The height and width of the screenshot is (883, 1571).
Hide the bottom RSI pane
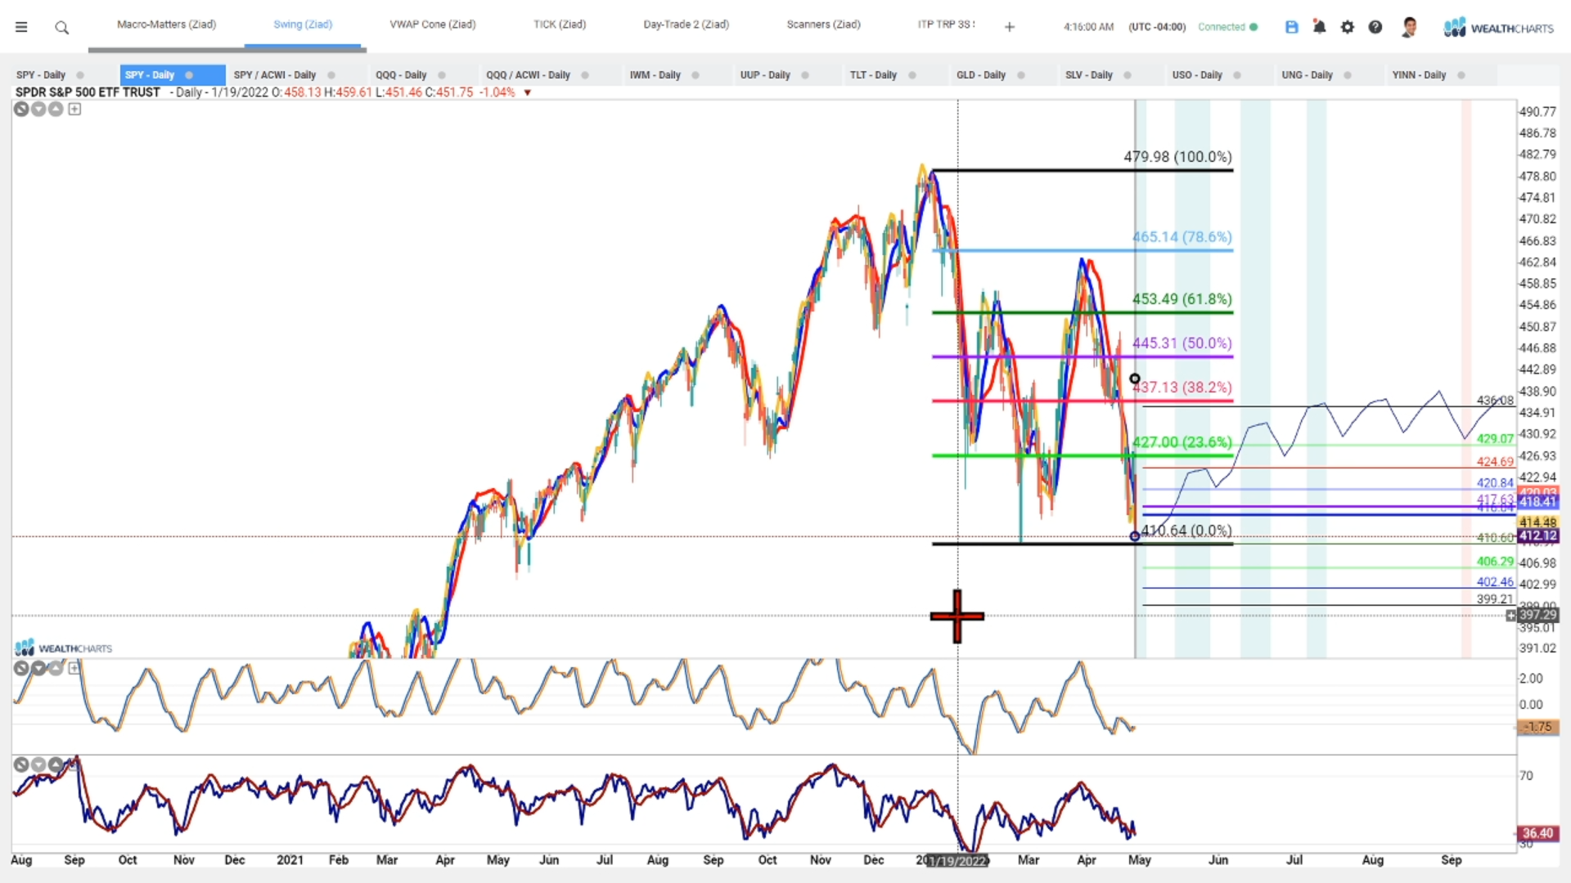pyautogui.click(x=21, y=764)
